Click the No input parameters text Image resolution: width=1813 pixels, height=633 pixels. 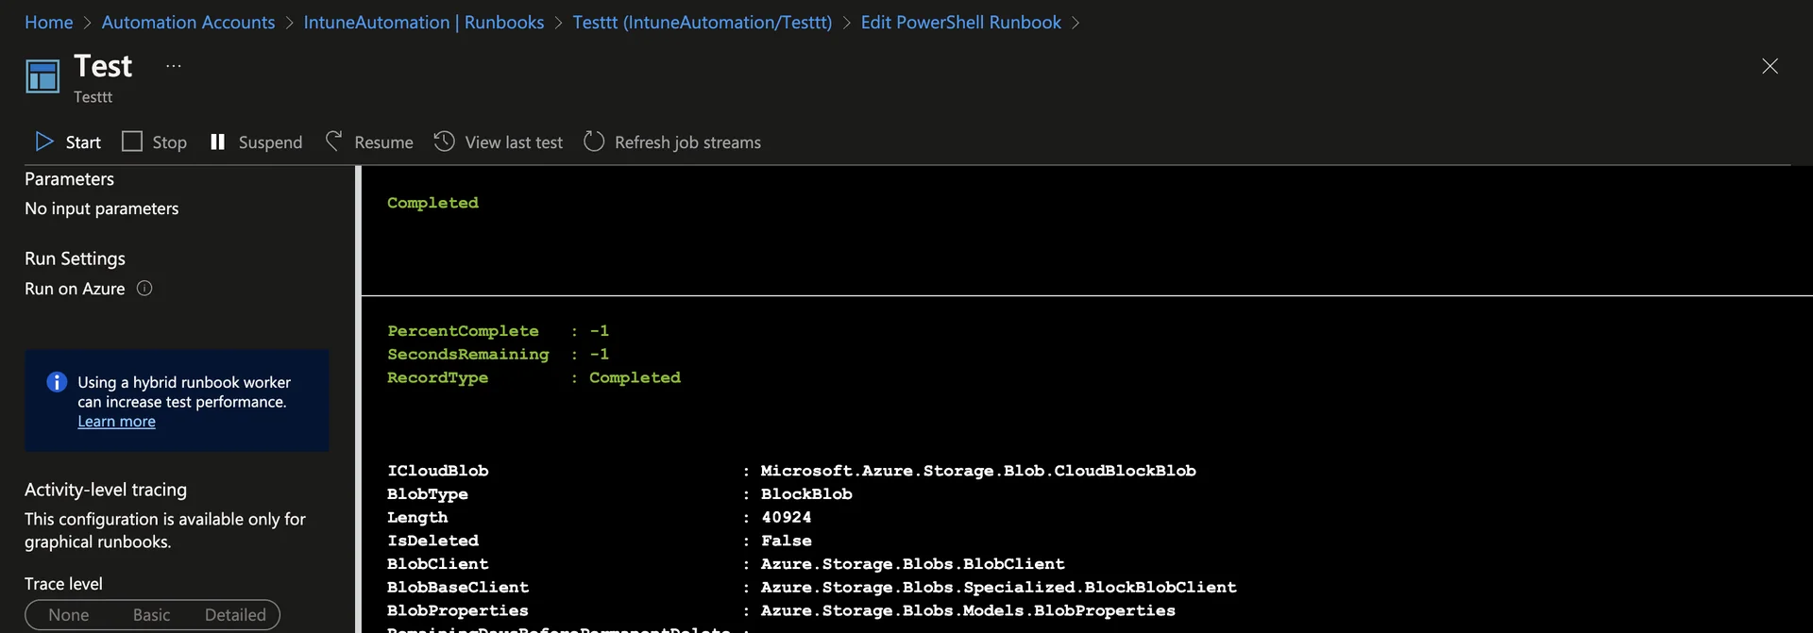coord(101,208)
